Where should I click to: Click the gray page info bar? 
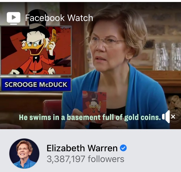click(x=90, y=151)
